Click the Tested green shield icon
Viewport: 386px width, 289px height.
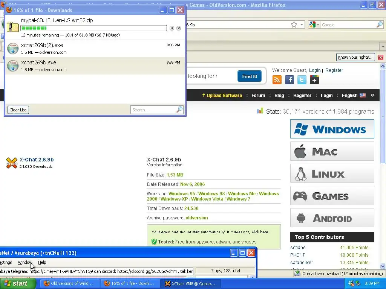click(154, 242)
